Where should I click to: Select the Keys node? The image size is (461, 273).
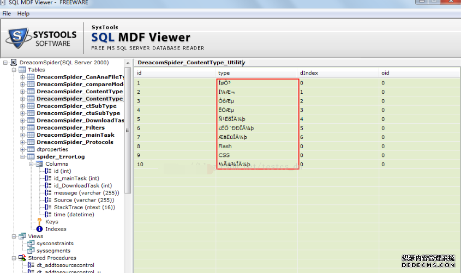click(x=52, y=222)
